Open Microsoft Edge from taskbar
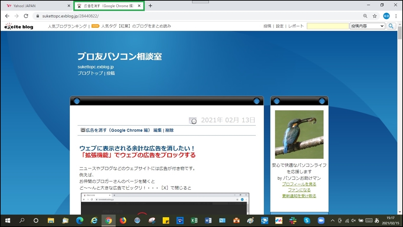The height and width of the screenshot is (227, 403). click(80, 221)
